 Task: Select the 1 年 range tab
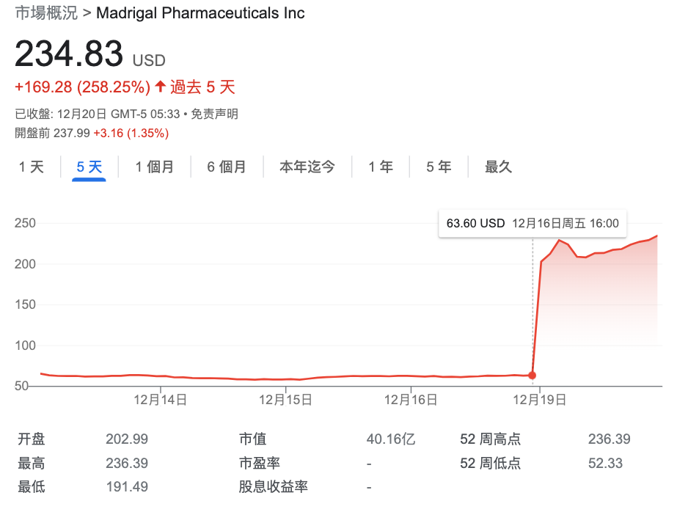pyautogui.click(x=381, y=167)
